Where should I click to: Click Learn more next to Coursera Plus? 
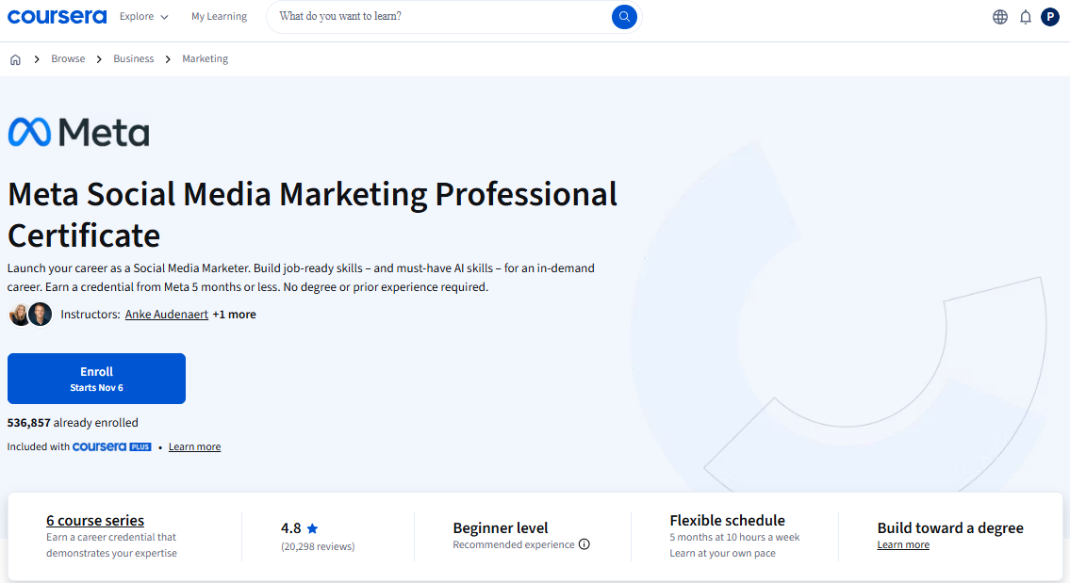[194, 446]
